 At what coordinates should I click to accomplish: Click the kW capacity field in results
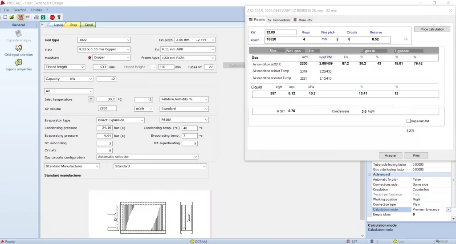coord(281,33)
